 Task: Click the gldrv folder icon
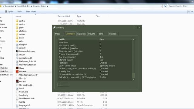coord(17,28)
